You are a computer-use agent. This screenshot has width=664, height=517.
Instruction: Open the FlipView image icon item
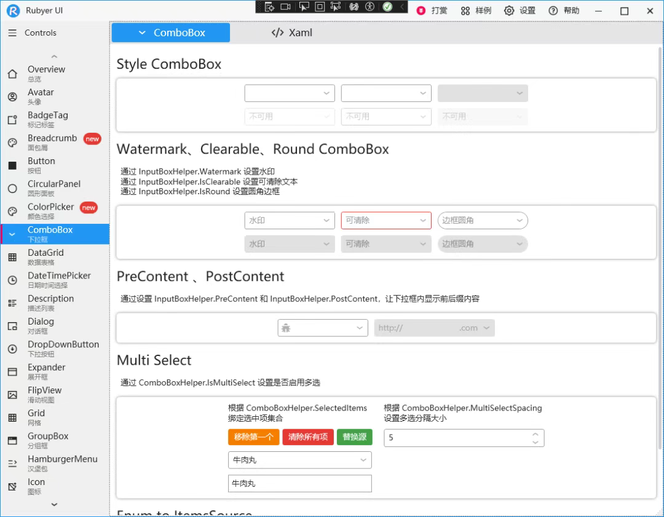(12, 395)
